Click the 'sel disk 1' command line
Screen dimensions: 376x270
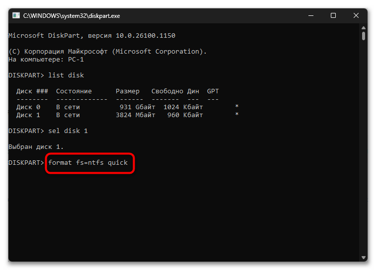point(48,131)
